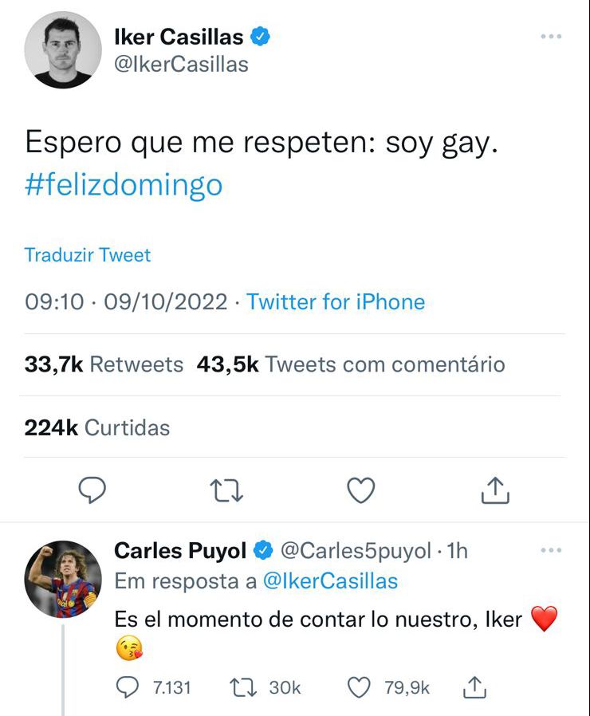Click the Traduzir Tweet link
The image size is (590, 716).
coord(86,255)
